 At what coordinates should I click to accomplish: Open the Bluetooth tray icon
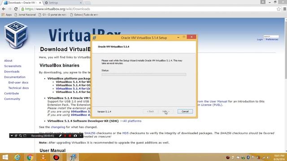(248, 157)
